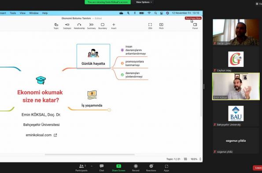Open the Tools menu
The image size is (262, 173).
click(13, 13)
